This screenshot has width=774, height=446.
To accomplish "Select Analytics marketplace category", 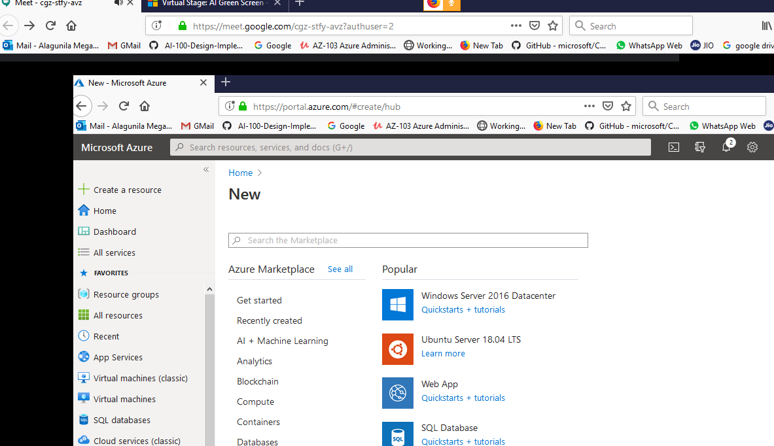I will (255, 361).
